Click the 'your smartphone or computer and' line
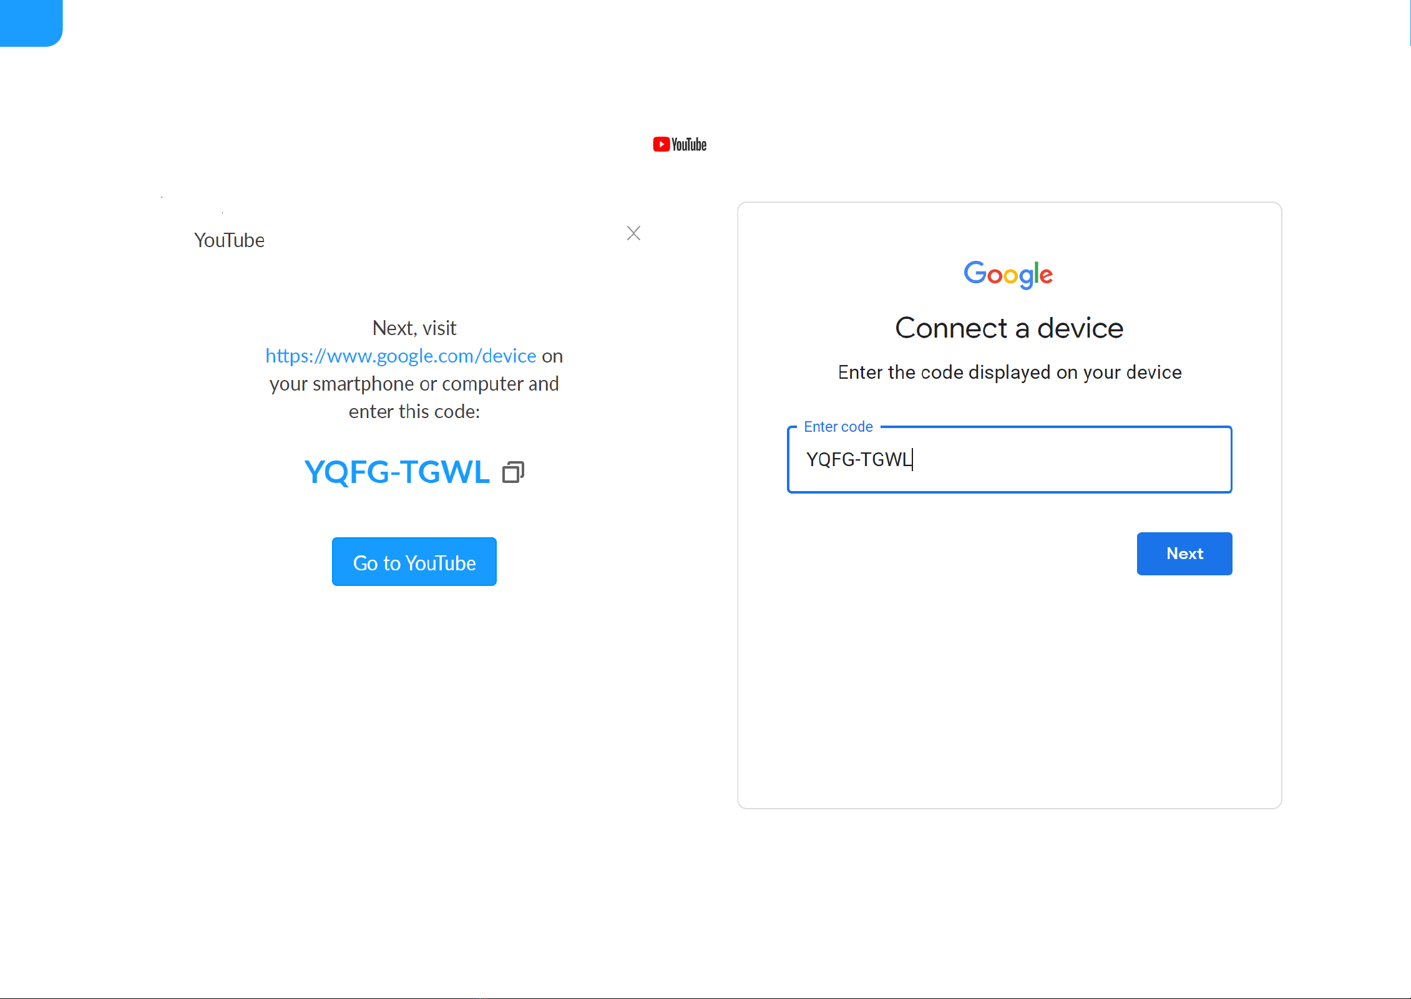Screen dimensions: 1411x999 [x=414, y=384]
